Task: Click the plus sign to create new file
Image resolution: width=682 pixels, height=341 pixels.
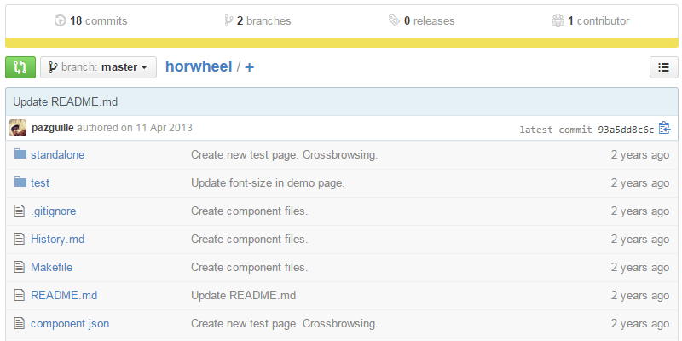Action: point(249,67)
